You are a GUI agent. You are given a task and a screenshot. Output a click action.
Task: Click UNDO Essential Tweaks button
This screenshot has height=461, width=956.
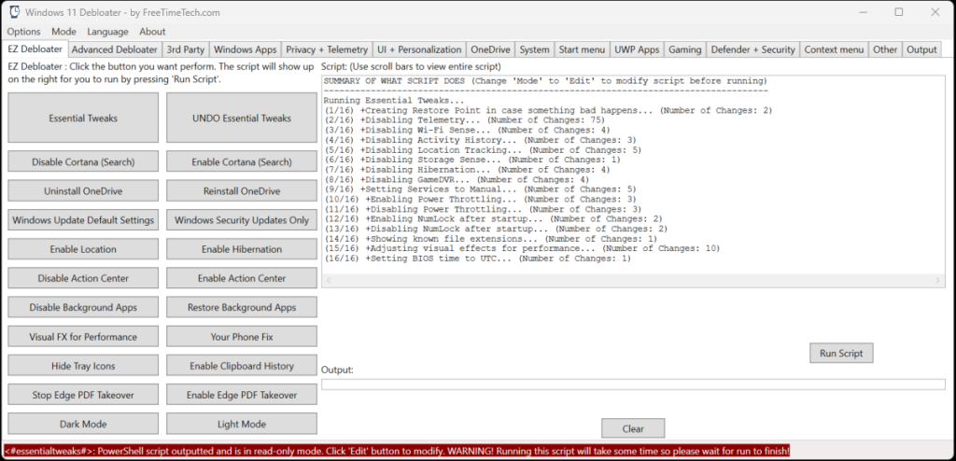click(x=242, y=118)
